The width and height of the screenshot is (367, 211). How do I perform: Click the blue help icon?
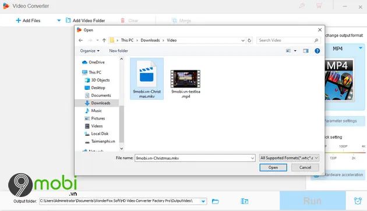317,51
